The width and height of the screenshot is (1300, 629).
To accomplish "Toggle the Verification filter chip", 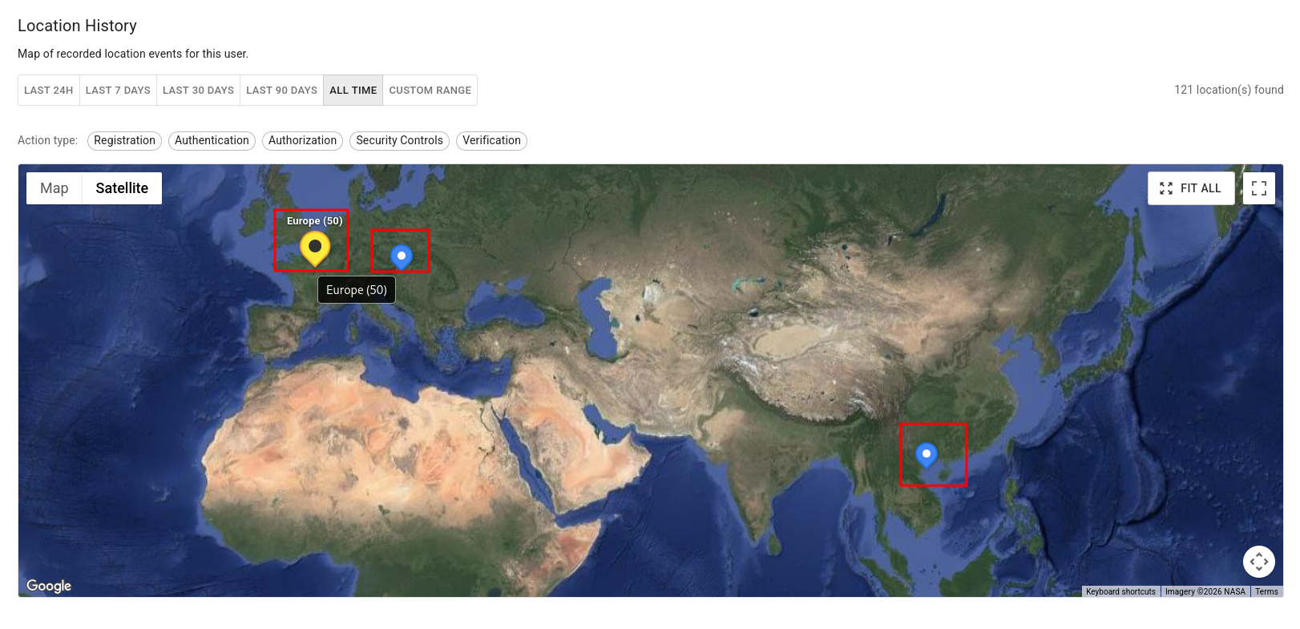I will coord(491,141).
